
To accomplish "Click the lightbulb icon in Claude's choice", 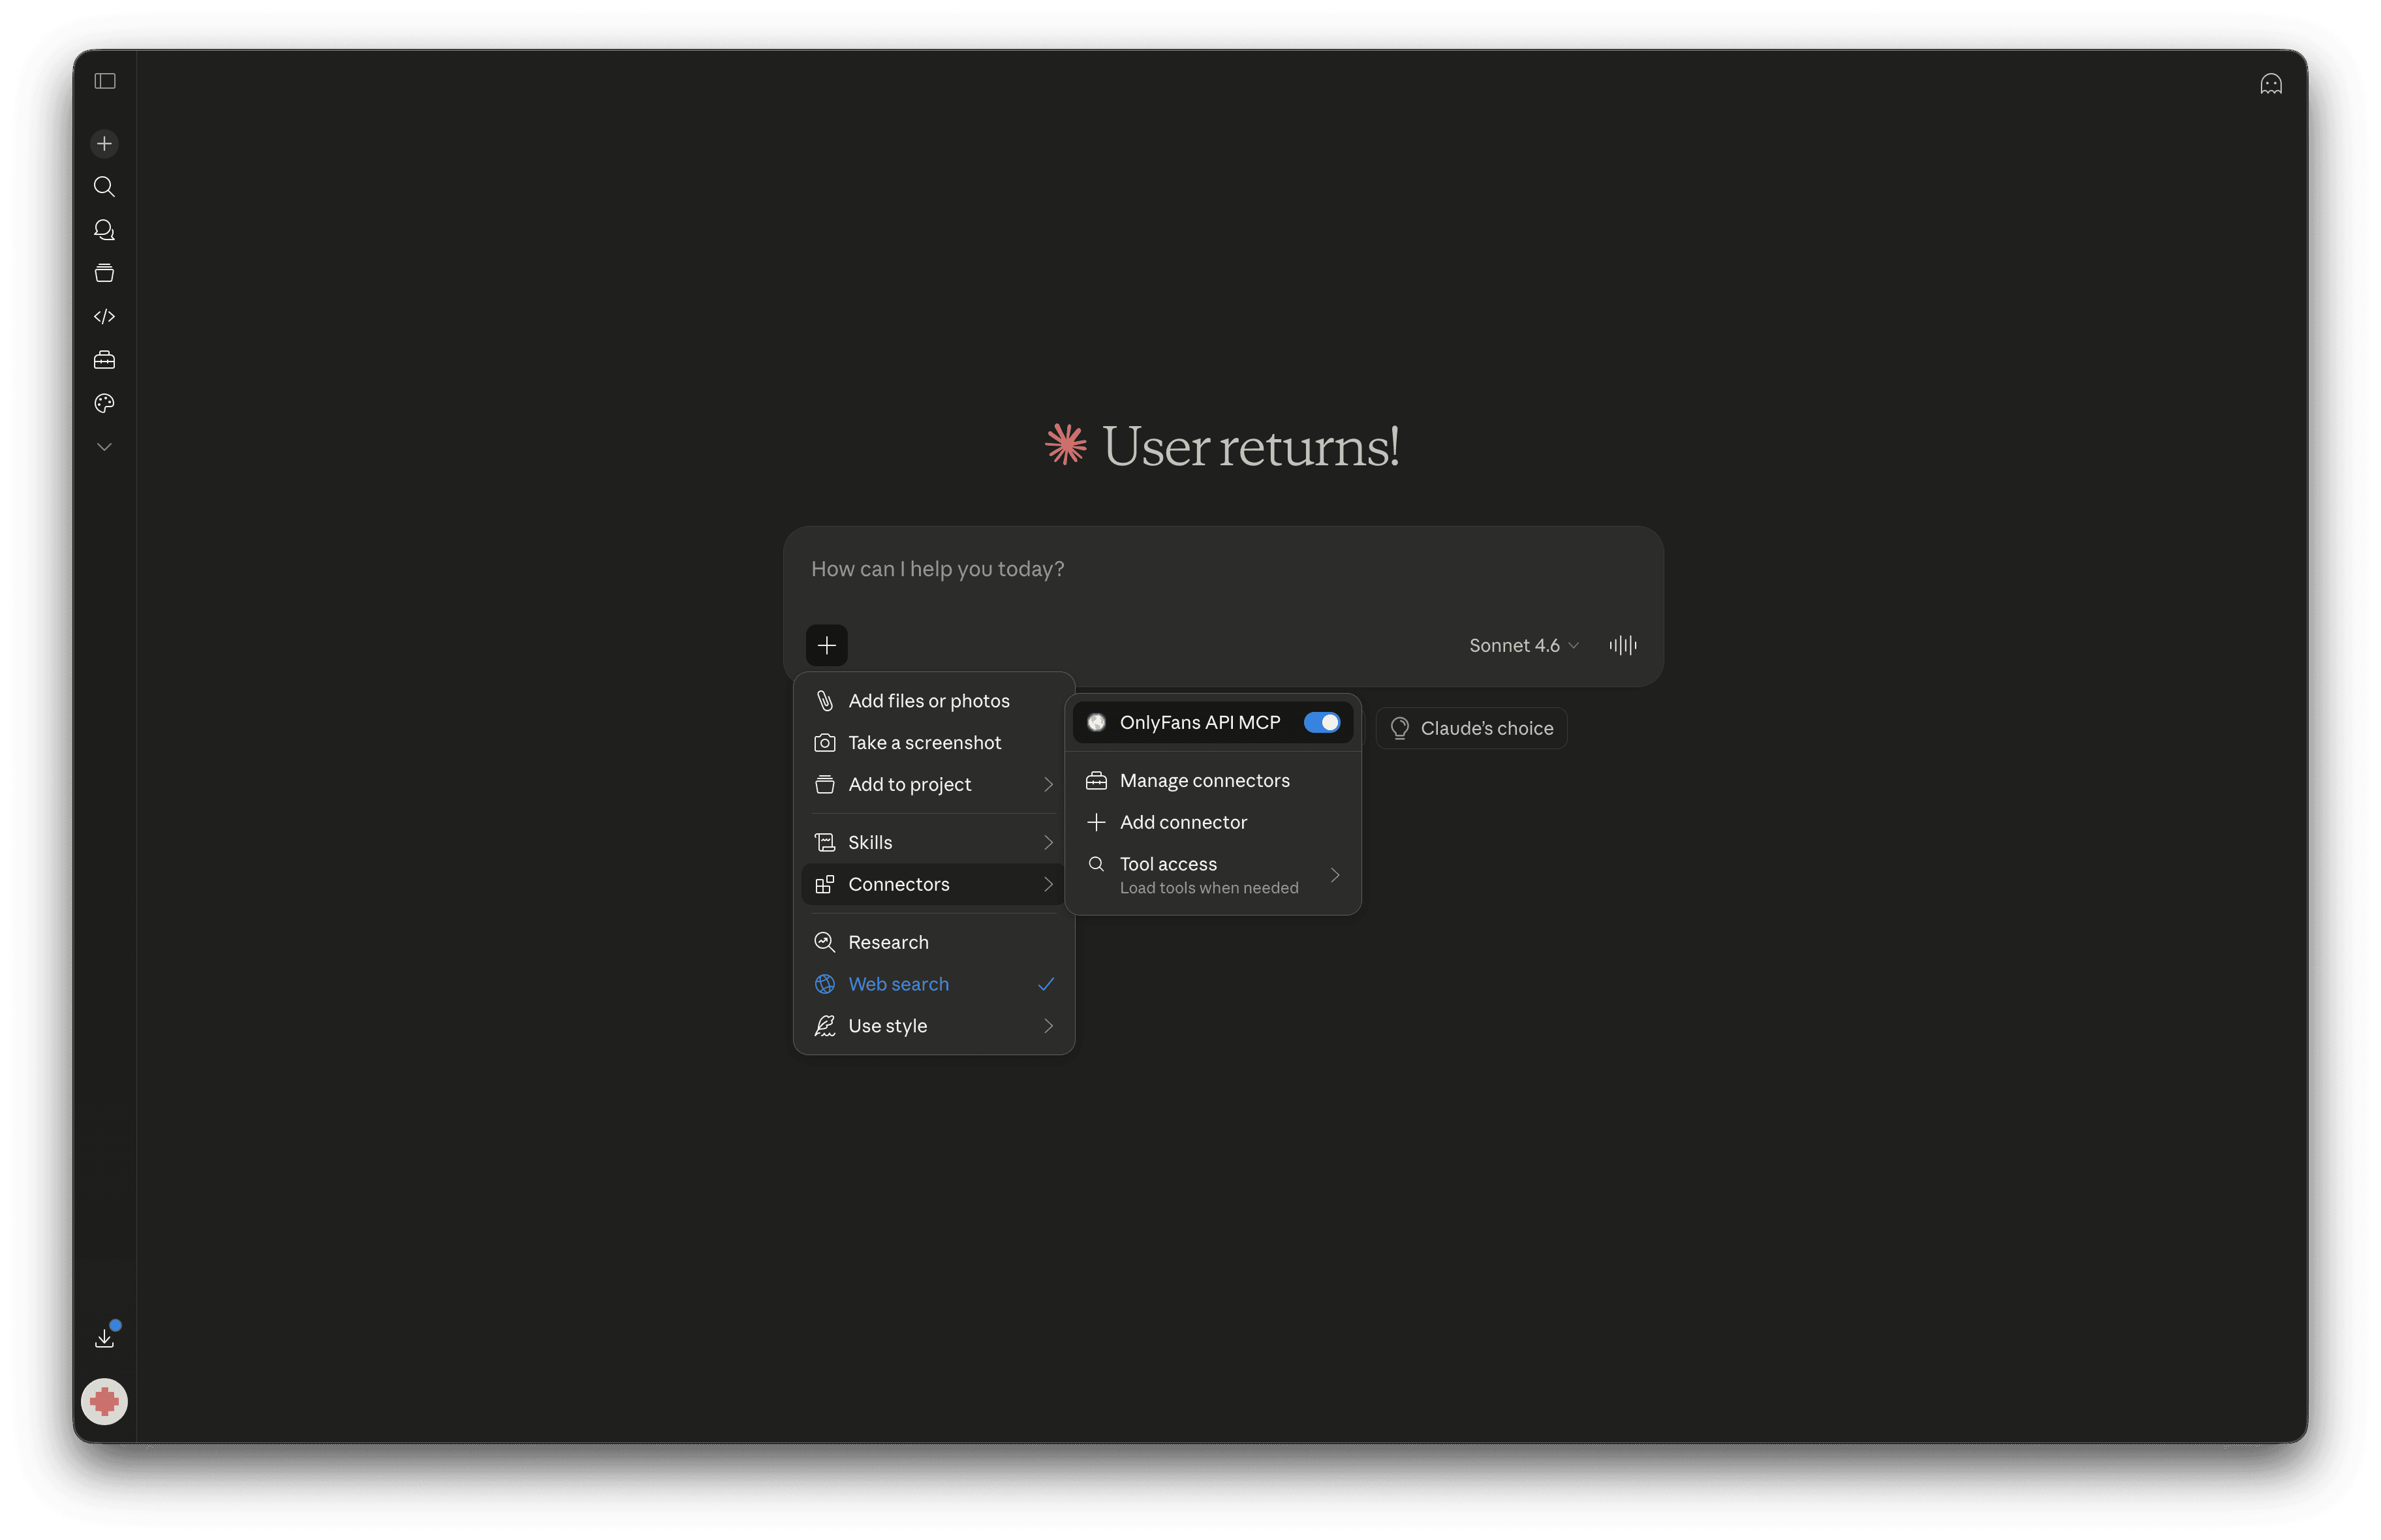I will [1399, 729].
